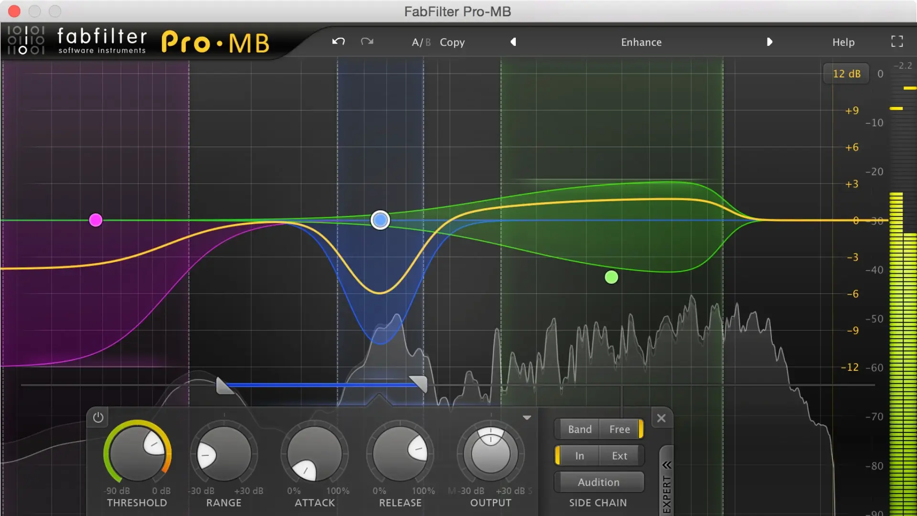Switch crossover mode from Free to Band
917x516 pixels.
(579, 429)
